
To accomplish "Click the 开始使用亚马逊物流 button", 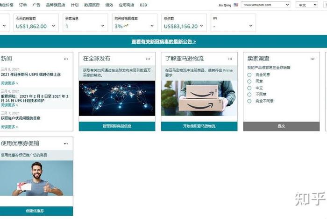I will coord(199,126).
